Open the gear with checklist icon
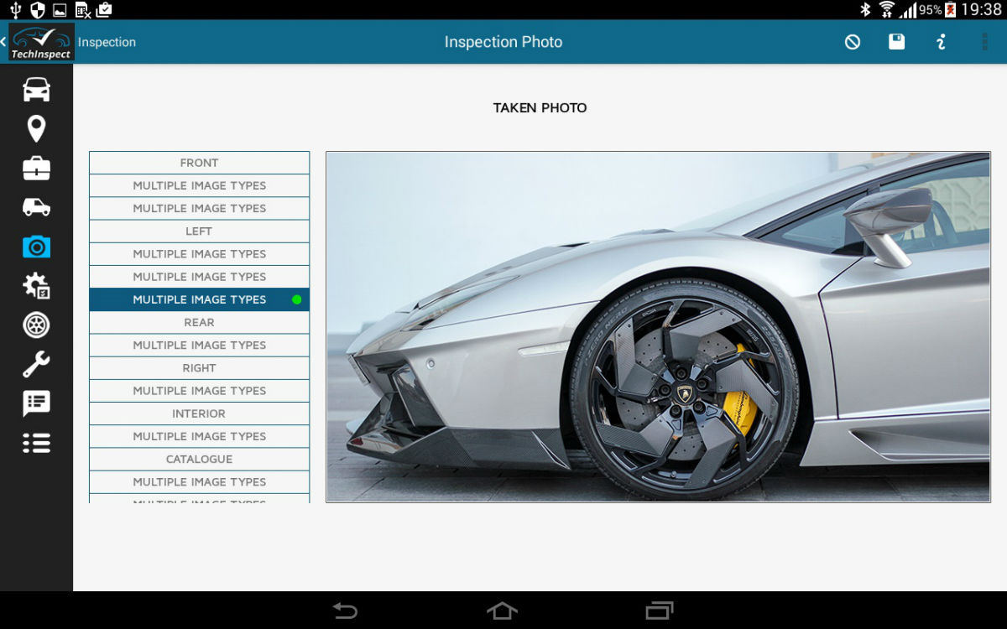 36,286
